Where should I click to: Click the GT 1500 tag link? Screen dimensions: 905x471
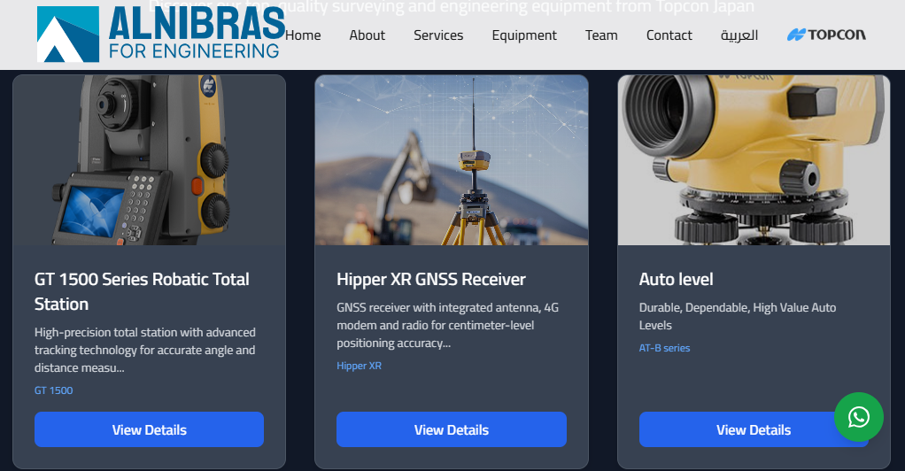click(x=53, y=390)
